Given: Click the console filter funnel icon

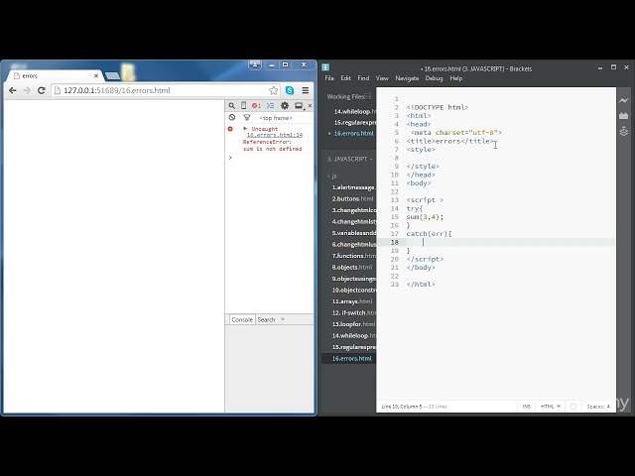Looking at the screenshot, I should (x=247, y=117).
